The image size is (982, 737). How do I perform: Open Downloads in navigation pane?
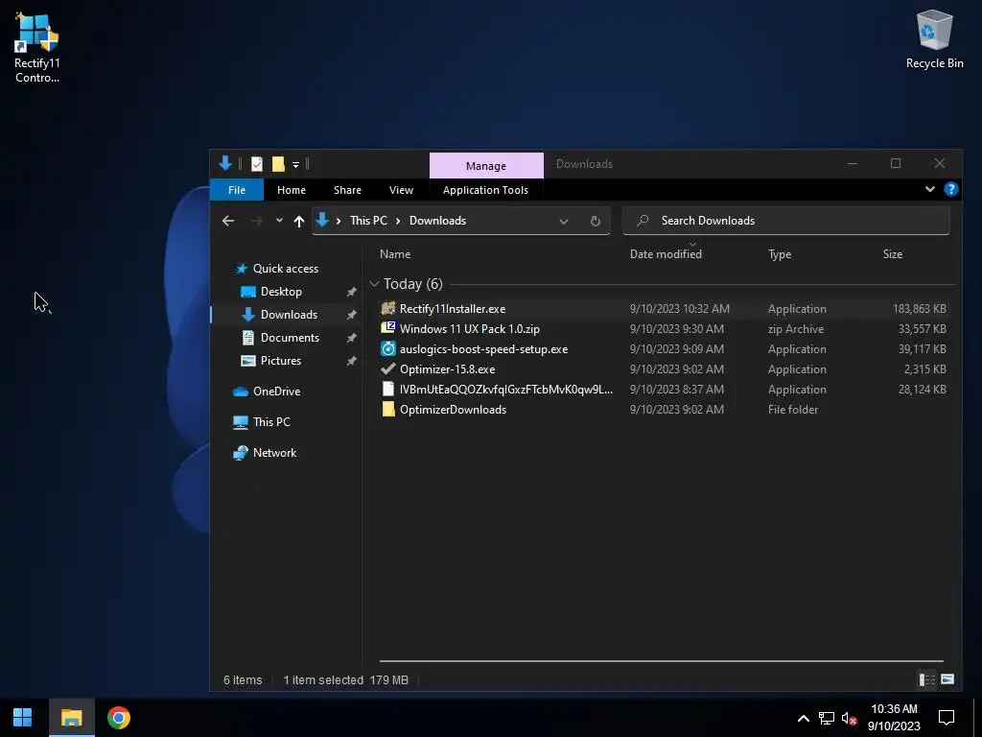(x=289, y=315)
